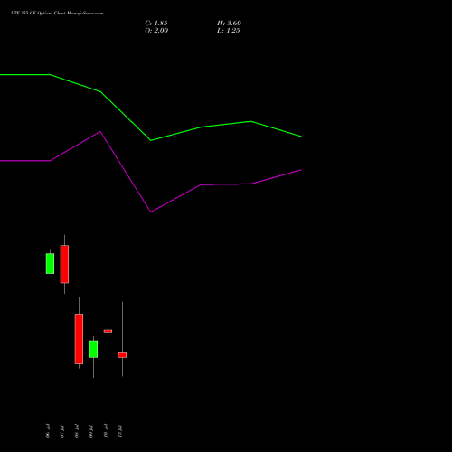Select the green candlestick for 06 Jul
This screenshot has width=452, height=452.
tap(50, 263)
